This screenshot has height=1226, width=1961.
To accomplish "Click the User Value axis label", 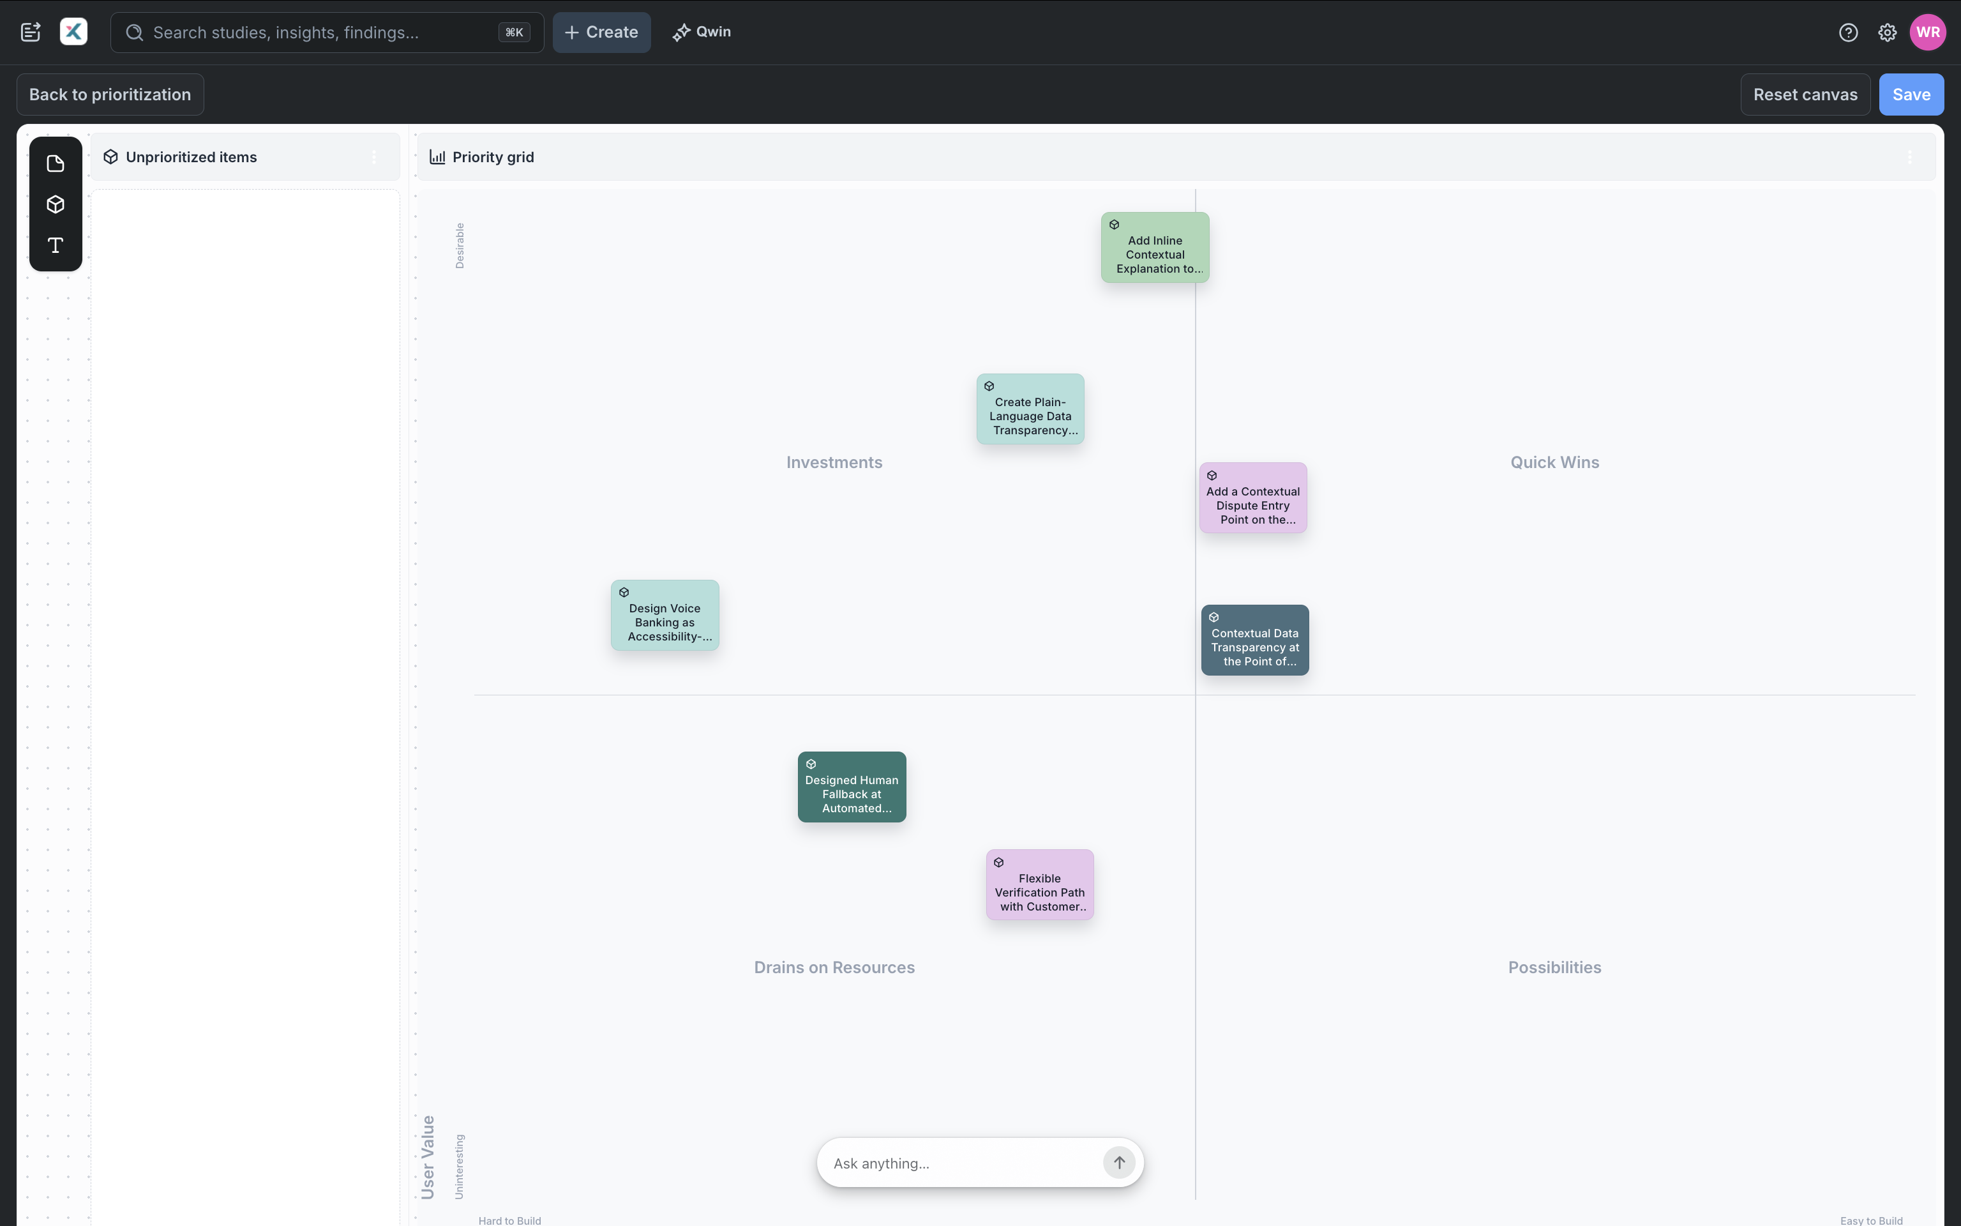I will pyautogui.click(x=428, y=1157).
